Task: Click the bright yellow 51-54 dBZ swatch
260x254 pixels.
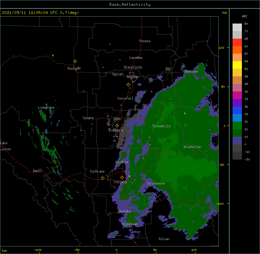Action: [x=237, y=65]
